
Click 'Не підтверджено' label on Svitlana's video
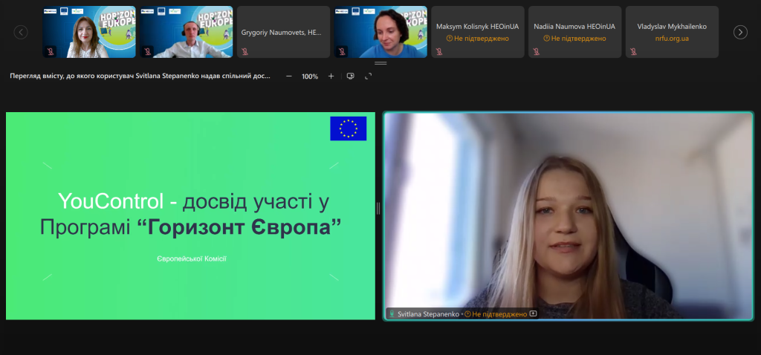coord(499,314)
